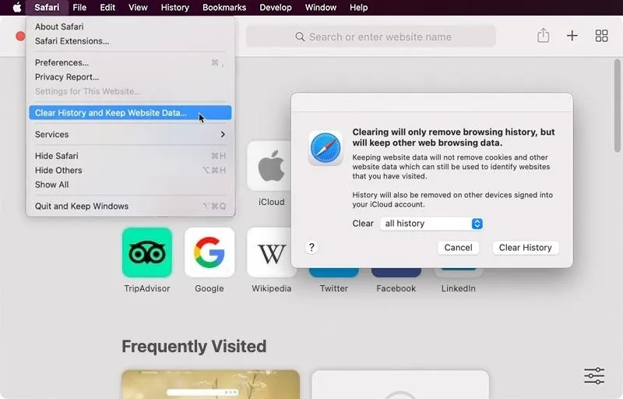623x399 pixels.
Task: Open the Safari menu
Action: (x=47, y=8)
